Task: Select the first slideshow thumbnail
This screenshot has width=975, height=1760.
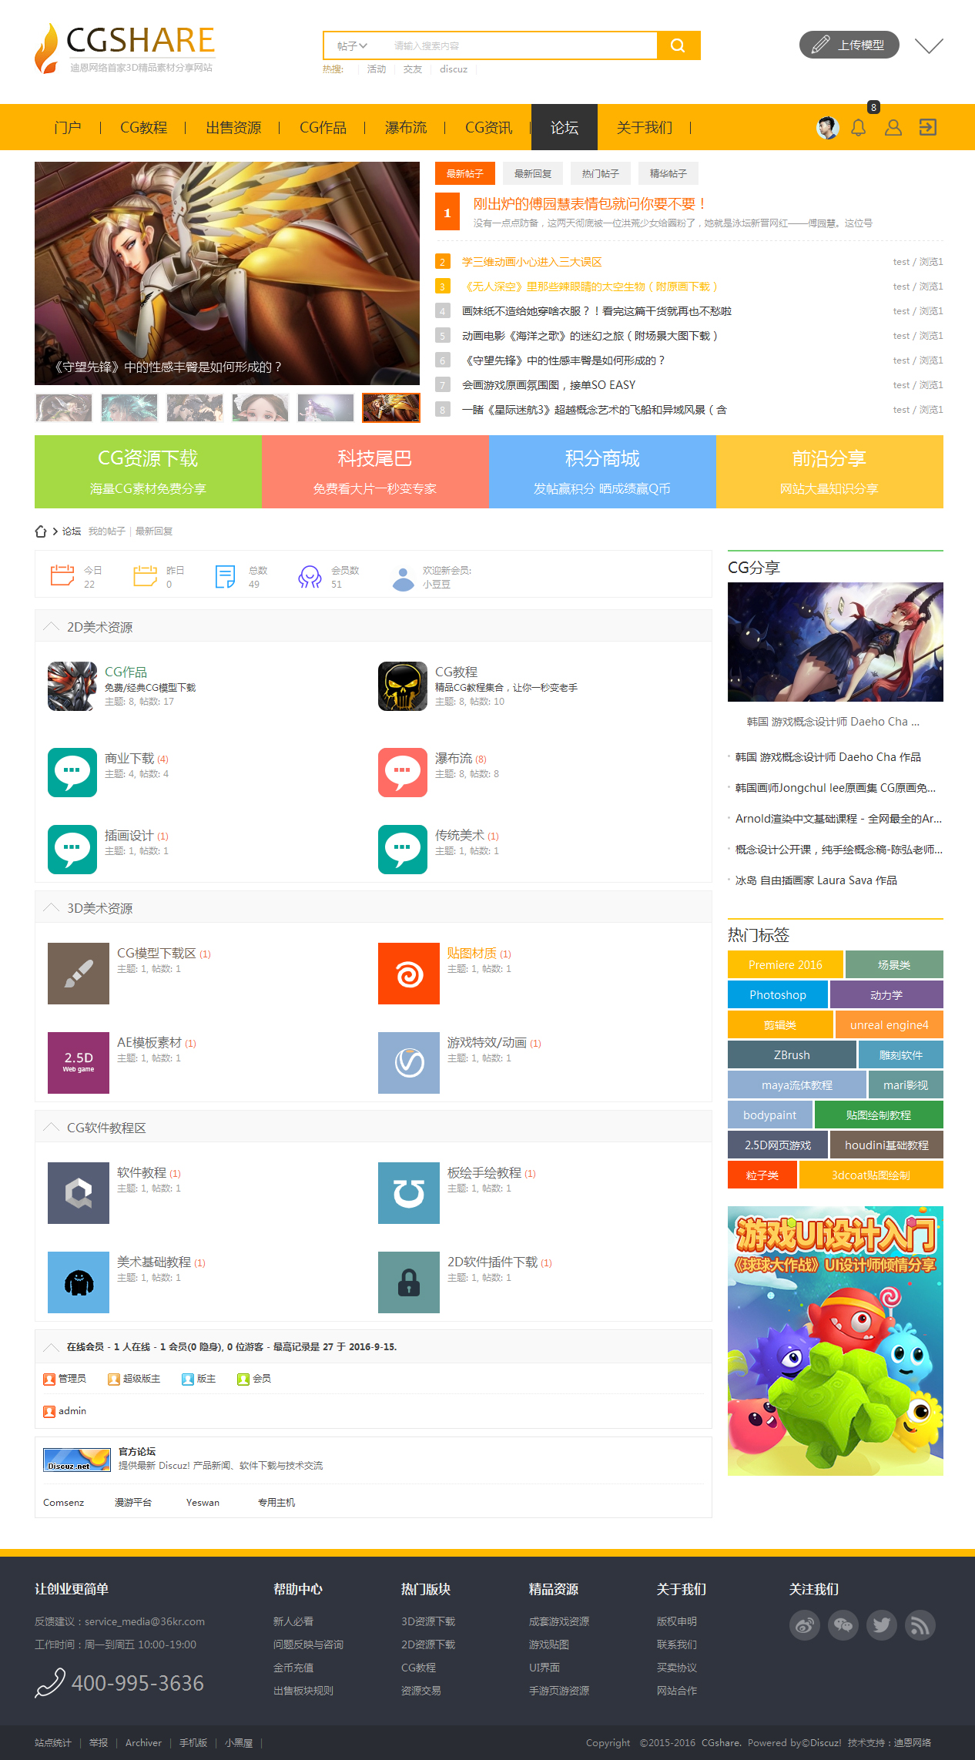Action: coord(64,407)
